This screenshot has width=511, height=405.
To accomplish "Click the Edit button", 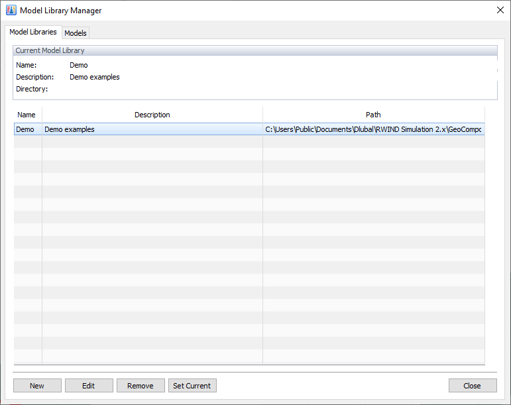I will coord(89,386).
